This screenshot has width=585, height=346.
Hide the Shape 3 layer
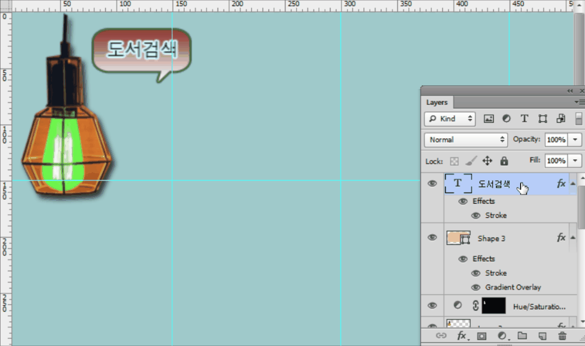[432, 237]
